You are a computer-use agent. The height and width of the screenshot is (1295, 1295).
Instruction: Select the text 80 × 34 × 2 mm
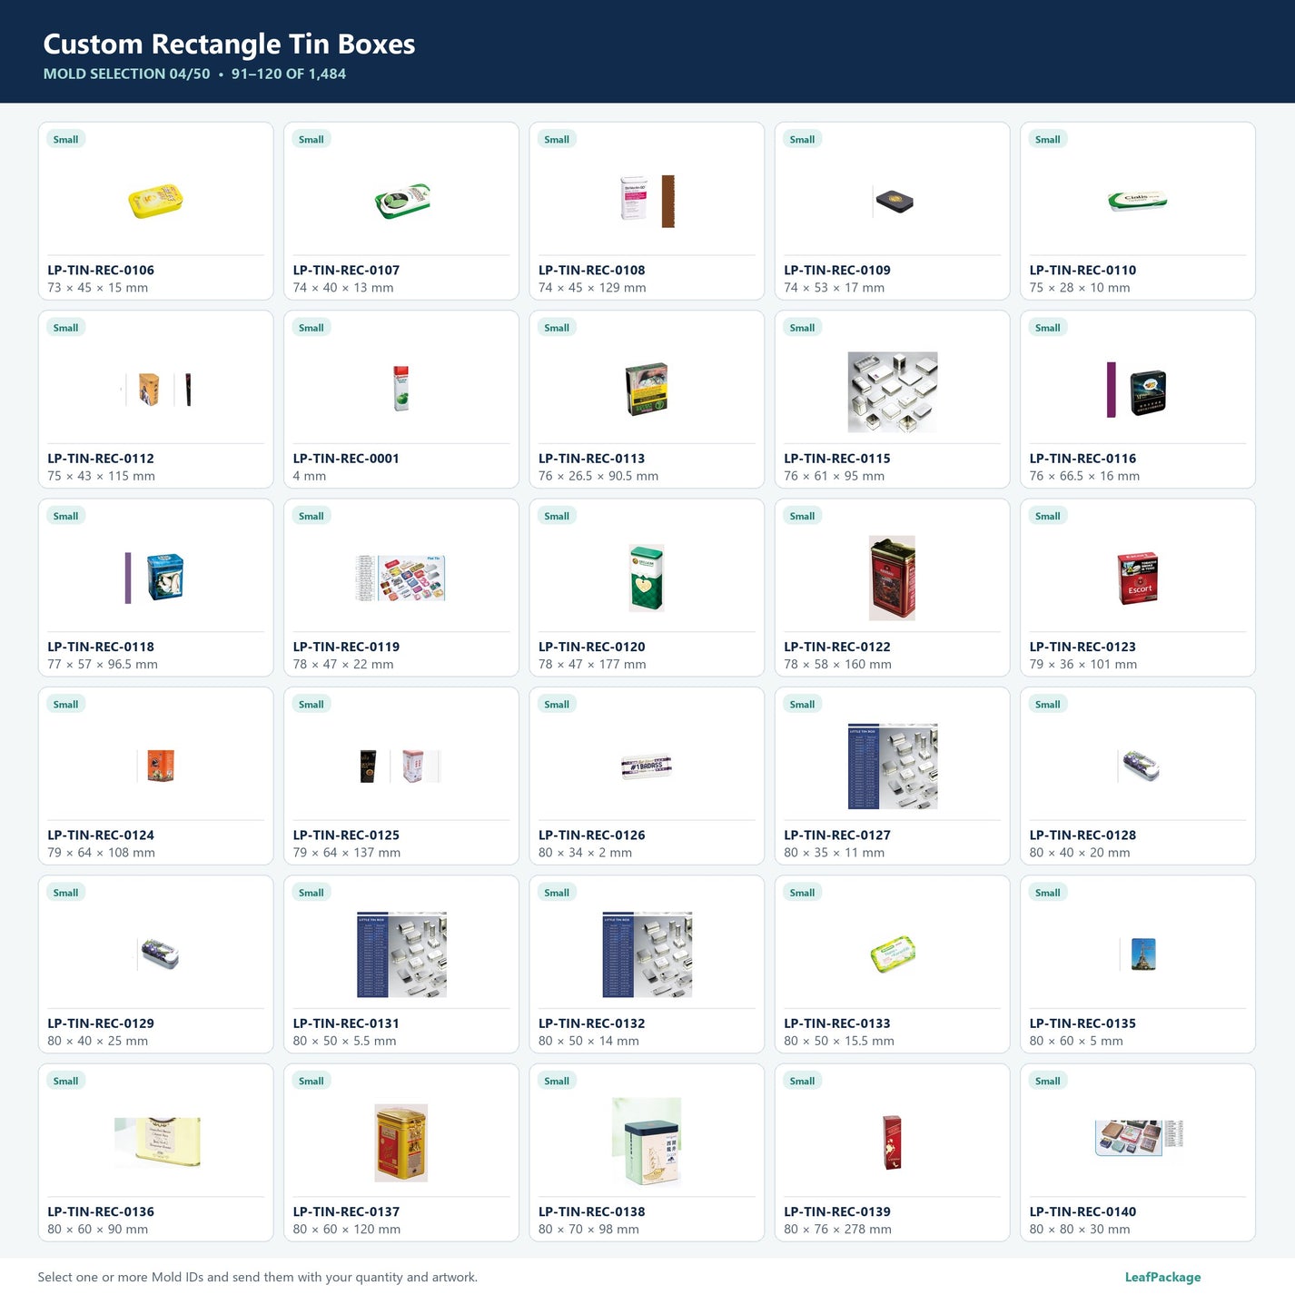coord(585,853)
